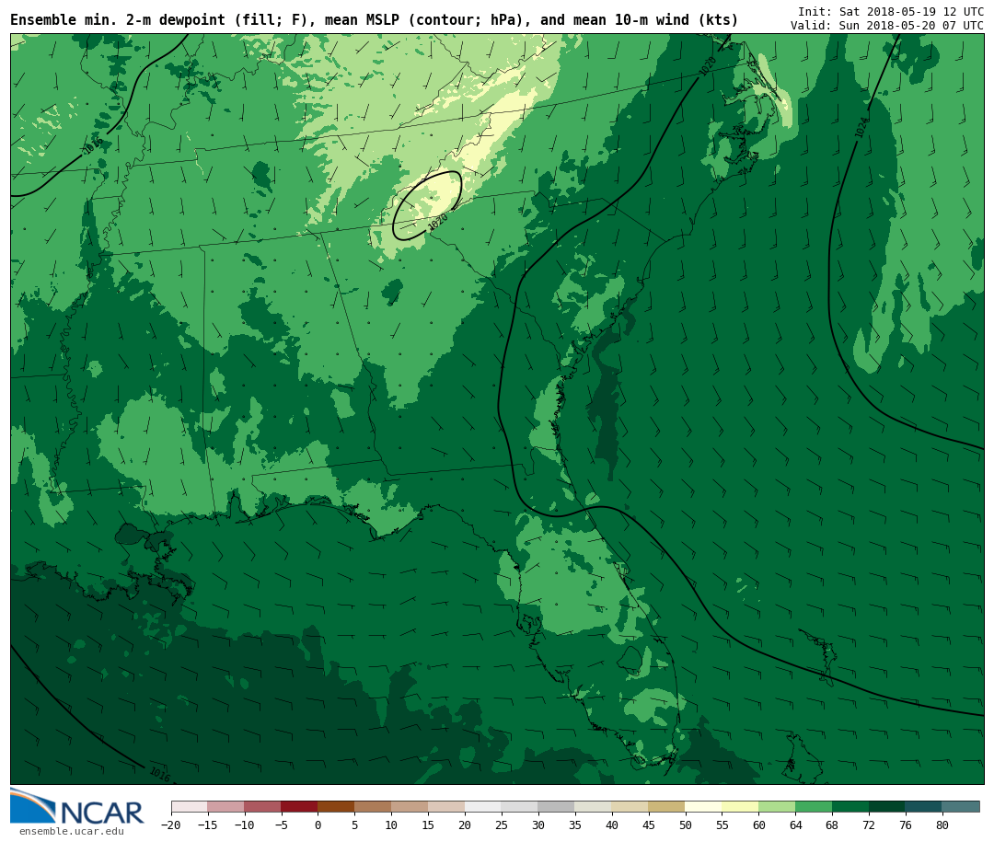Image resolution: width=994 pixels, height=842 pixels.
Task: Choose the pale yellow swatch between 55 and 60
Action: [740, 807]
